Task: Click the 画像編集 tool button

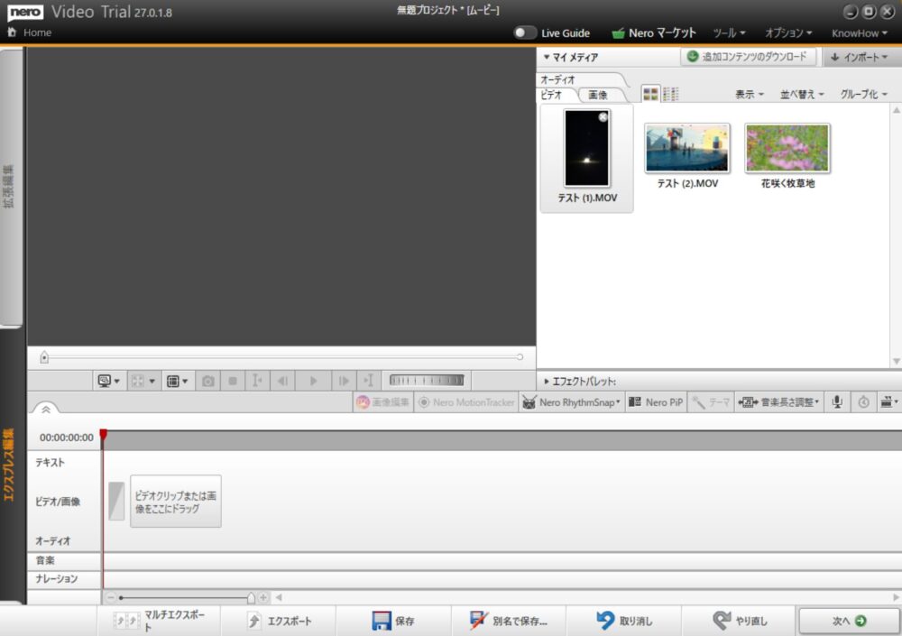Action: pyautogui.click(x=382, y=402)
